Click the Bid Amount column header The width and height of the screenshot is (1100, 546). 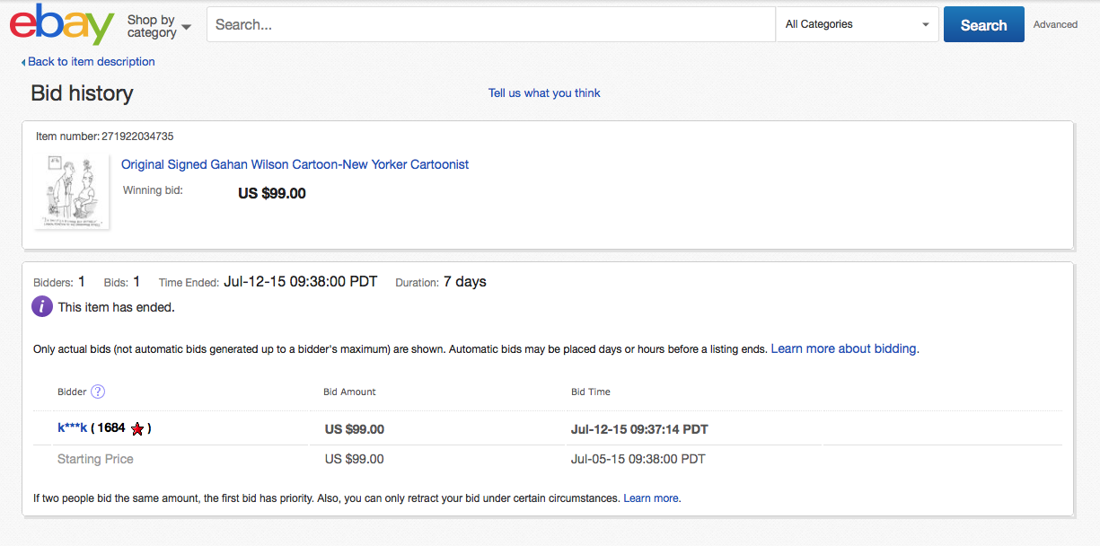[349, 392]
